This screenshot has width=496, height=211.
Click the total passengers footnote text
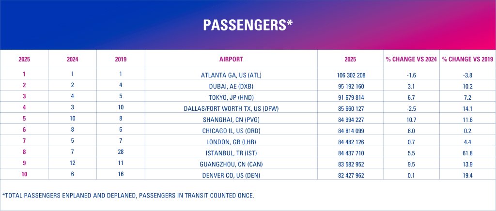(x=128, y=196)
